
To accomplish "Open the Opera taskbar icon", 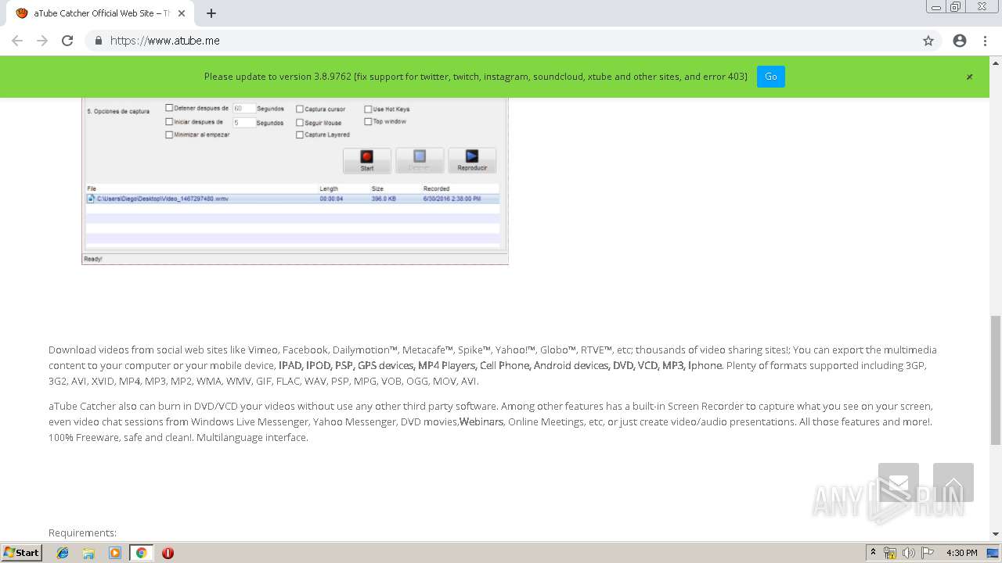I will 168,553.
